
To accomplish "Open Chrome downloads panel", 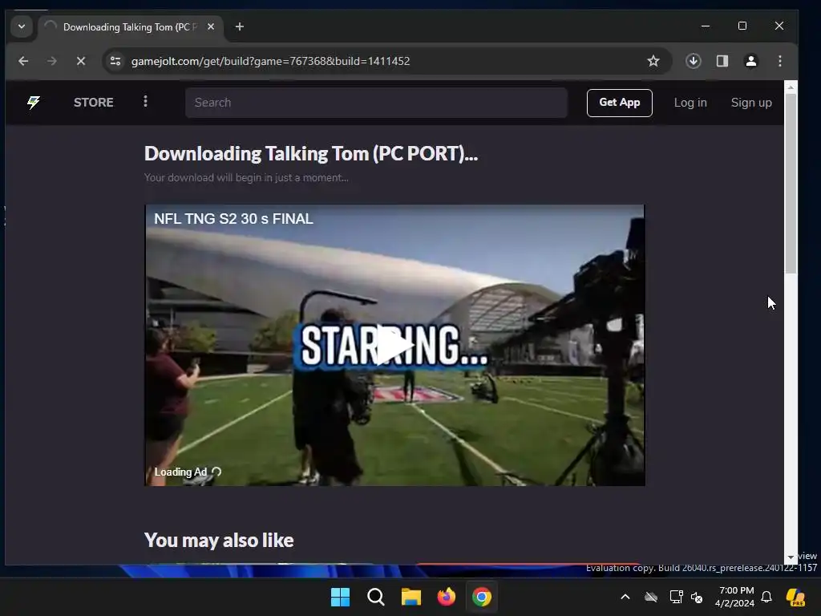I will pyautogui.click(x=694, y=61).
